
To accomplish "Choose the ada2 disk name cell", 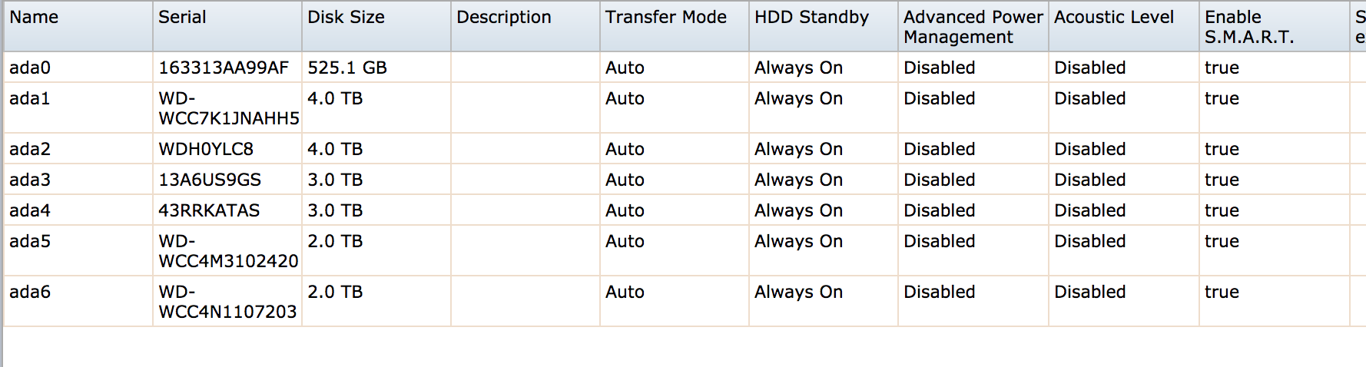I will [30, 149].
